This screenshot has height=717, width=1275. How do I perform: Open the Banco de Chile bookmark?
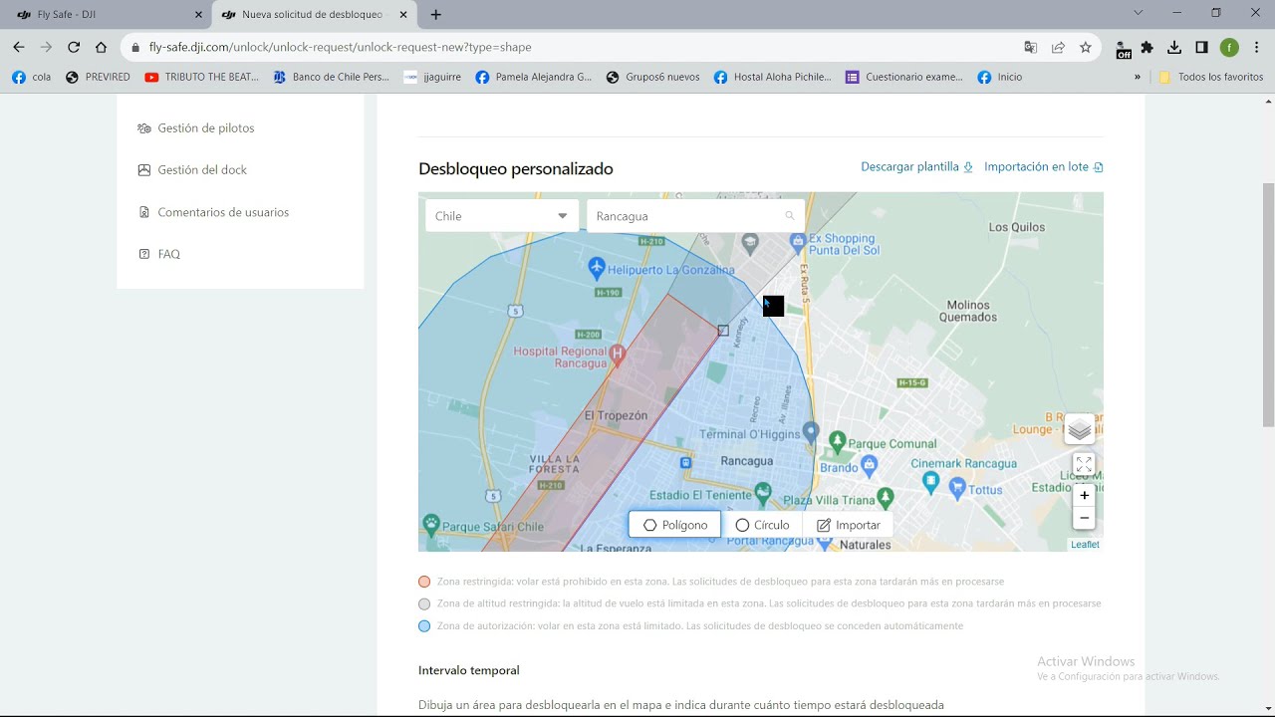(331, 77)
